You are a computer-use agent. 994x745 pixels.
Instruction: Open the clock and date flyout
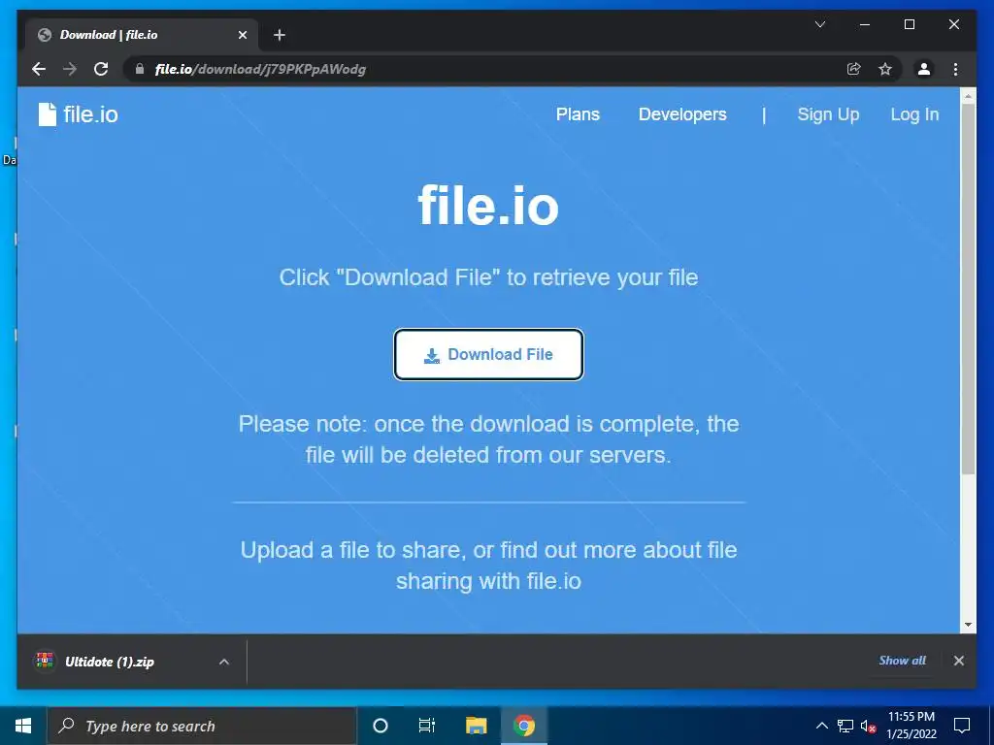(911, 726)
